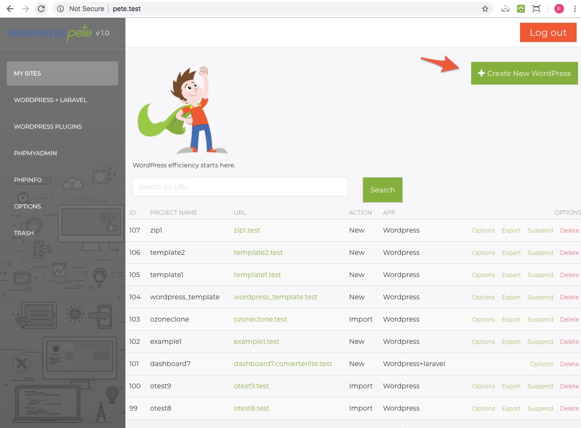Open the template2.test link
Image resolution: width=581 pixels, height=428 pixels.
coord(258,252)
